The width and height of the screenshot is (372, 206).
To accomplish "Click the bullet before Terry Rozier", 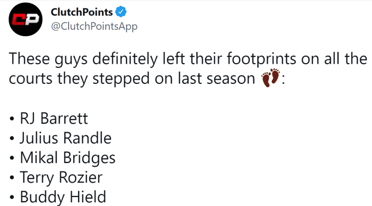I will [x=12, y=177].
